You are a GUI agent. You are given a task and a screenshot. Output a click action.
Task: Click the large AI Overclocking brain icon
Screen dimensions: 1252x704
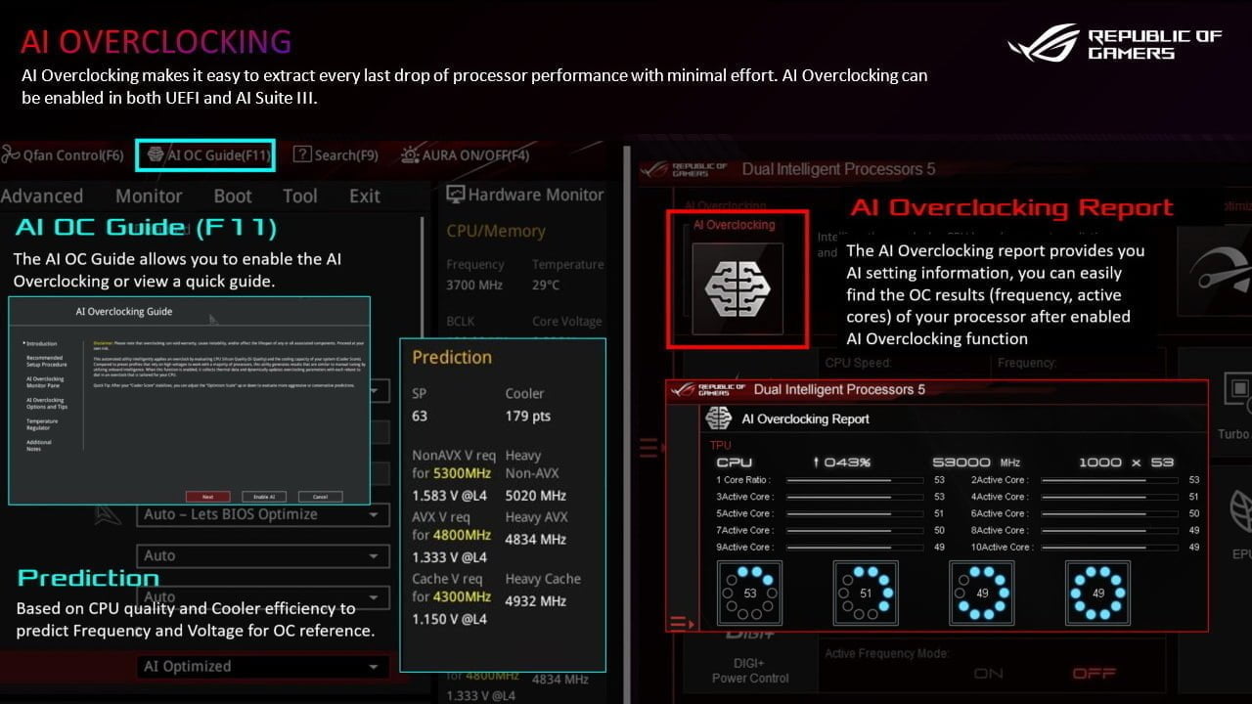click(x=738, y=288)
